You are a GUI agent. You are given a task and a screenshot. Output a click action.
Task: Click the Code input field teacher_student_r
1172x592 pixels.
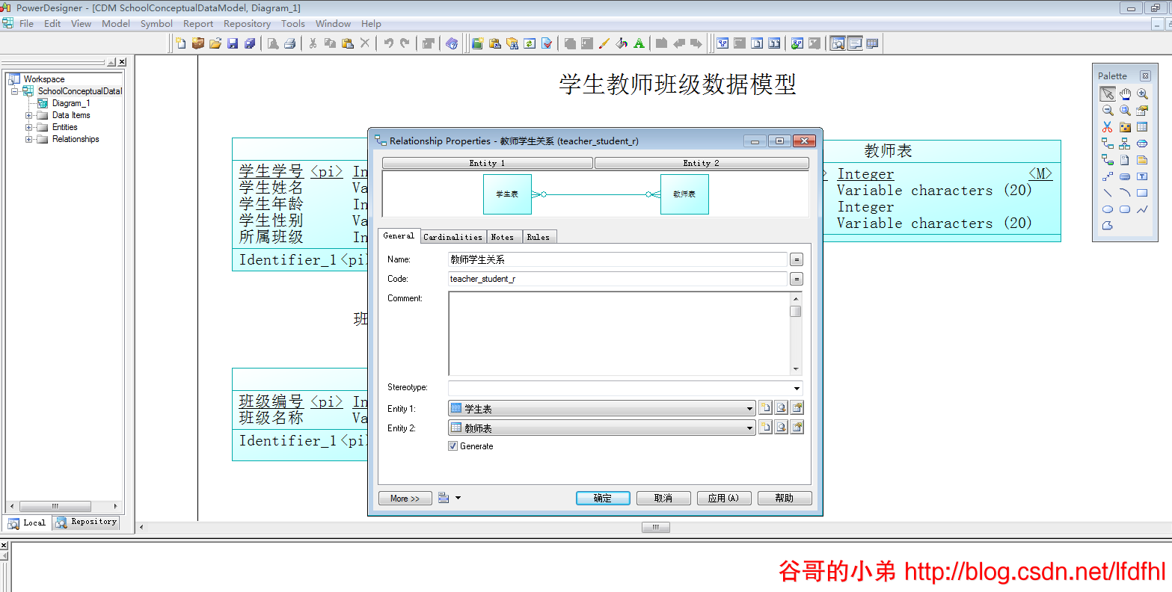618,279
